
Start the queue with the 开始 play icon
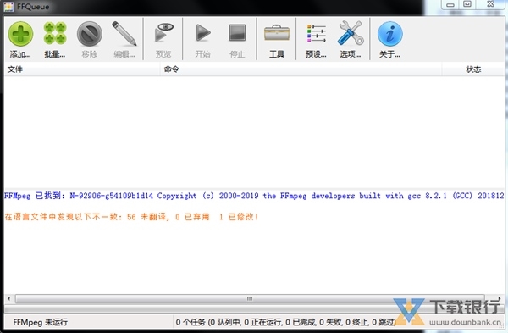203,33
